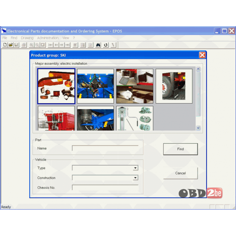Viewport: 236px width, 236px height.
Task: Open the shopping cart icon
Action: [75, 45]
